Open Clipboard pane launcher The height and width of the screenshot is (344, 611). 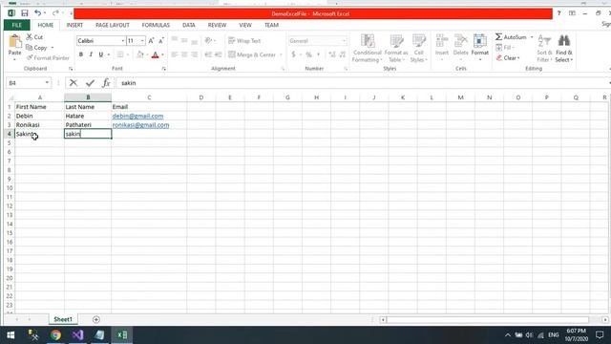coord(71,69)
